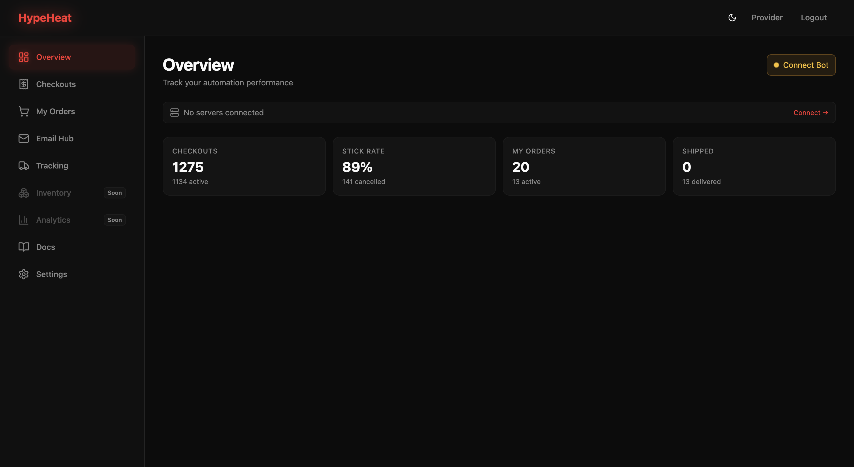This screenshot has height=467, width=854.
Task: Click the Checkouts receipt icon
Action: point(23,84)
